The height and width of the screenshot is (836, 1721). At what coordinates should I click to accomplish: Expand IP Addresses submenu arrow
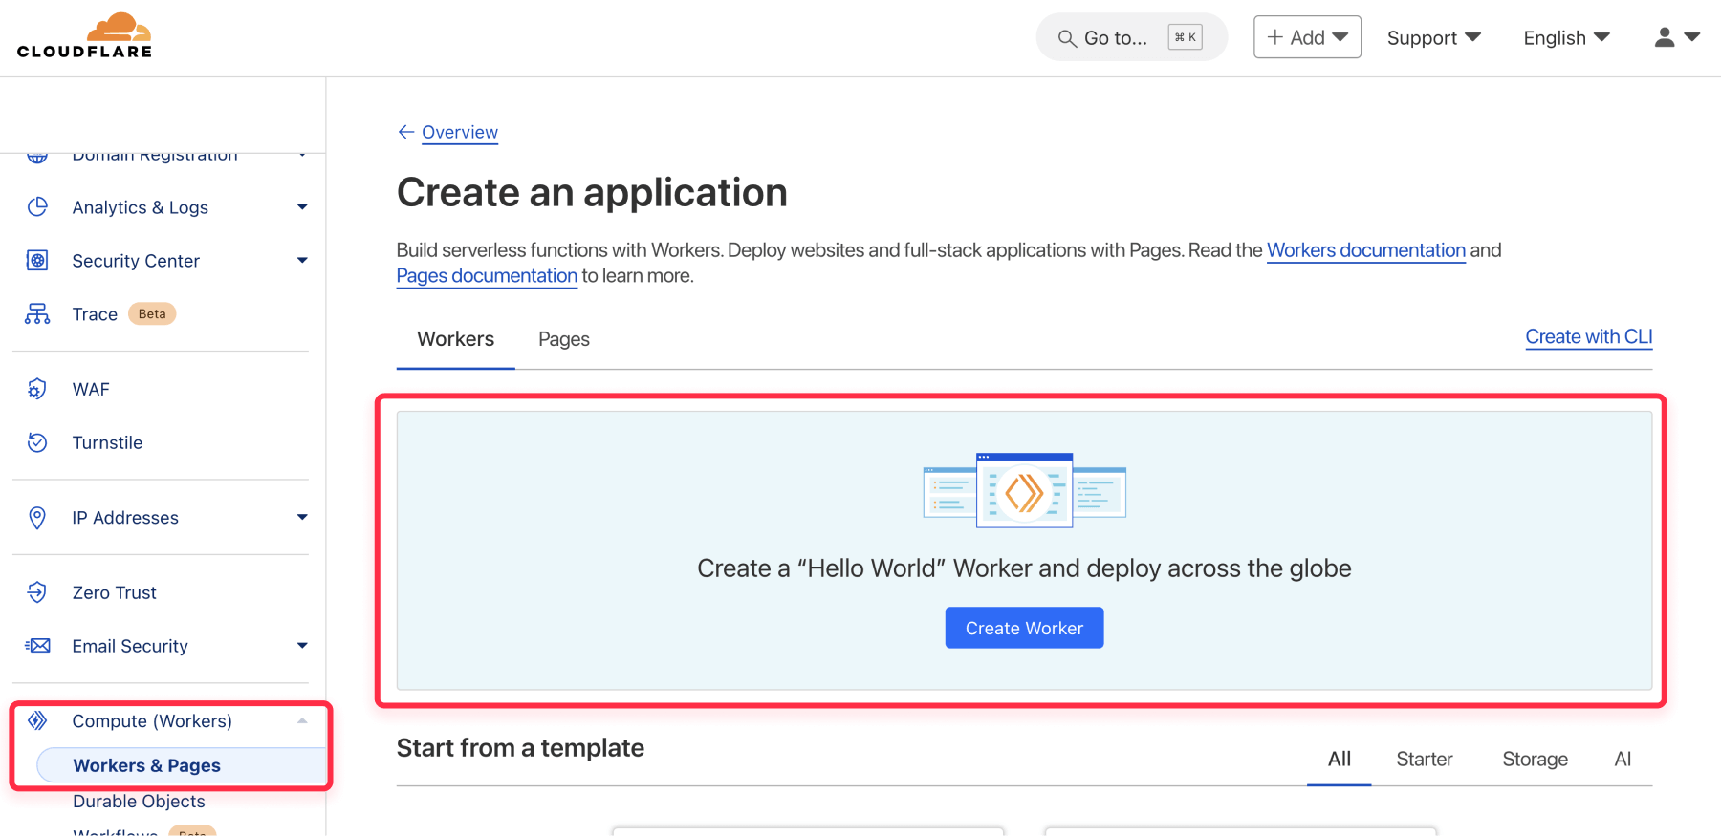click(302, 518)
